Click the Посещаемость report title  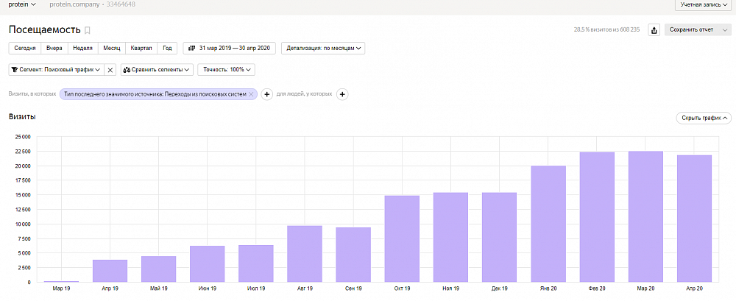click(45, 29)
